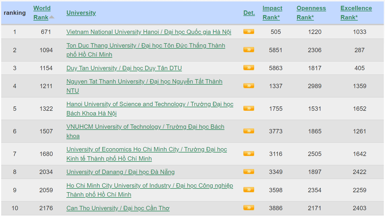Open details icon for Duy Tan University

pos(249,68)
